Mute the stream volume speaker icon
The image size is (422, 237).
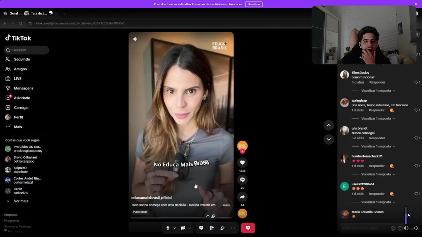(406, 228)
